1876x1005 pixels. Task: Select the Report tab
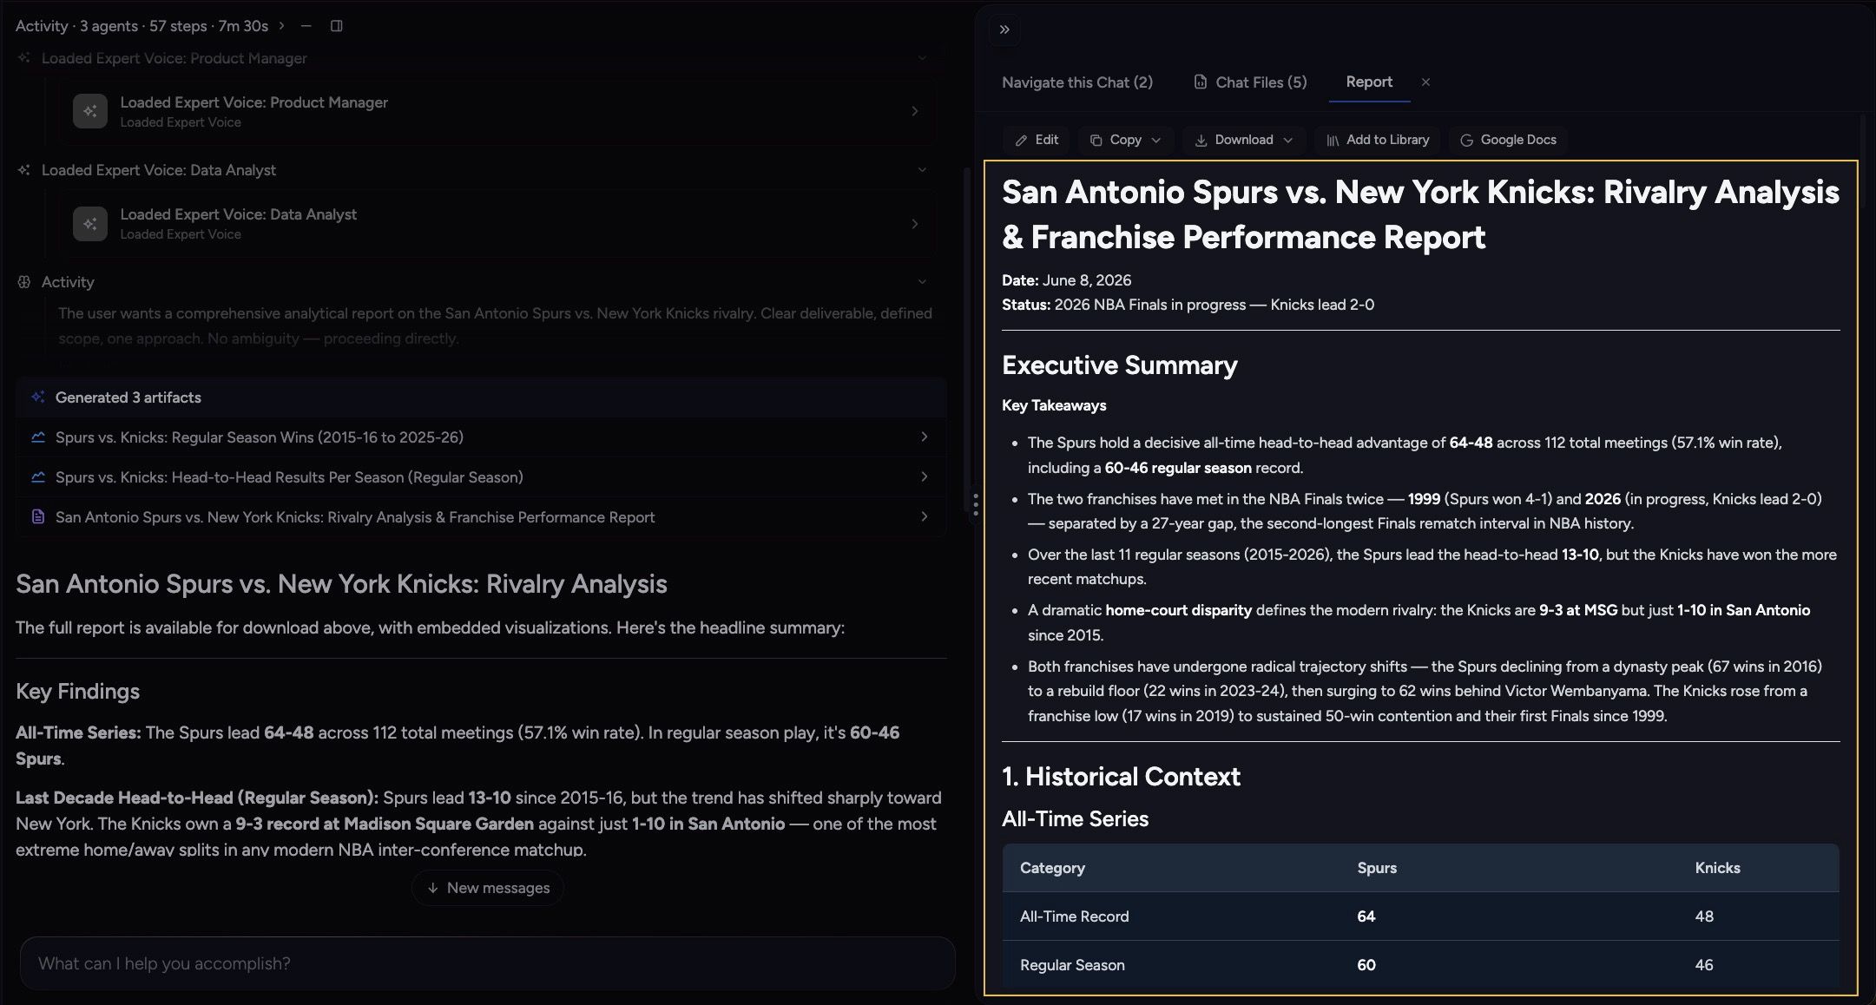point(1369,82)
